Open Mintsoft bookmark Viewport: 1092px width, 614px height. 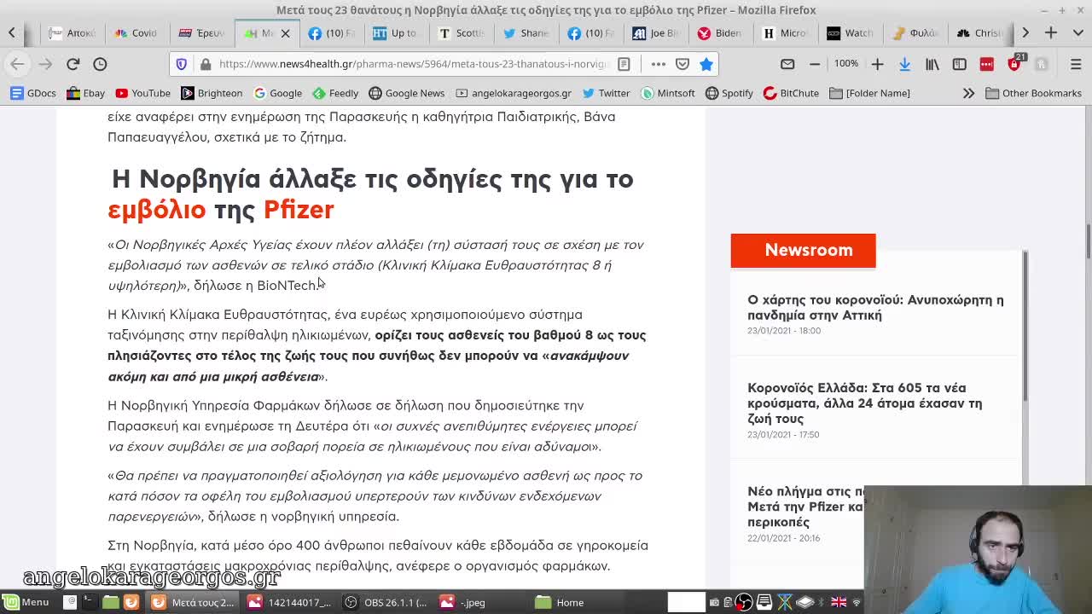667,93
